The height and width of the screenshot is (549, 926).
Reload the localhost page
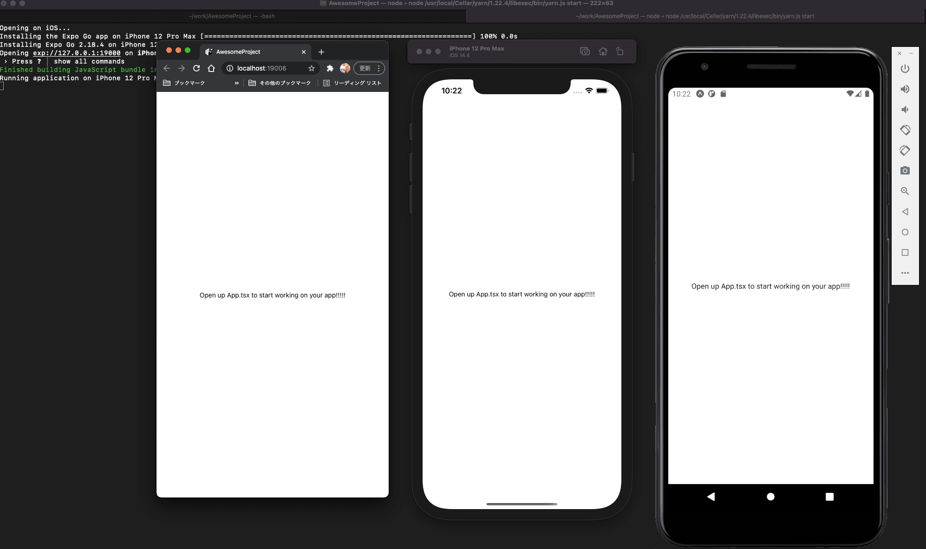[196, 68]
